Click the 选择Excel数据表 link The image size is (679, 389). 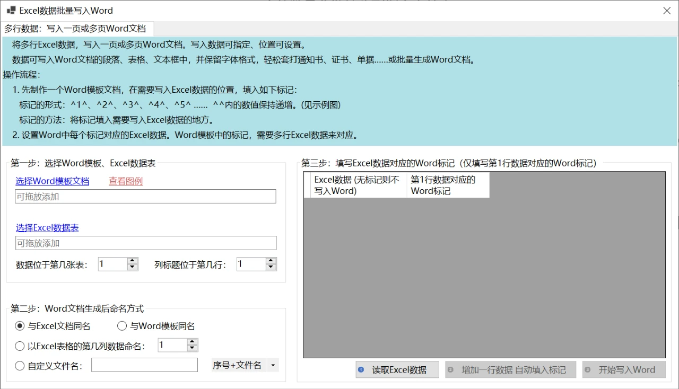[x=47, y=228]
